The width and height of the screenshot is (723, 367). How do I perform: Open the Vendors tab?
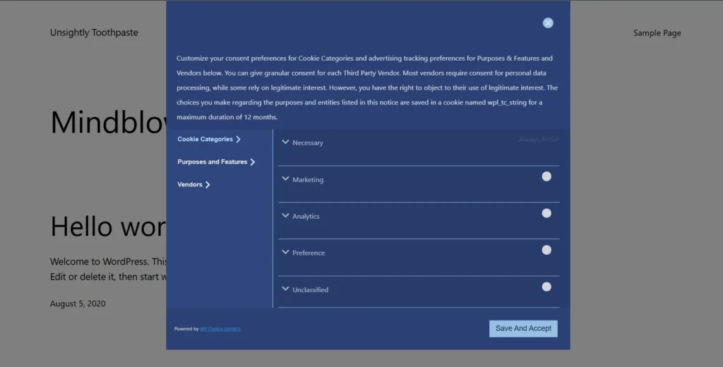click(189, 184)
